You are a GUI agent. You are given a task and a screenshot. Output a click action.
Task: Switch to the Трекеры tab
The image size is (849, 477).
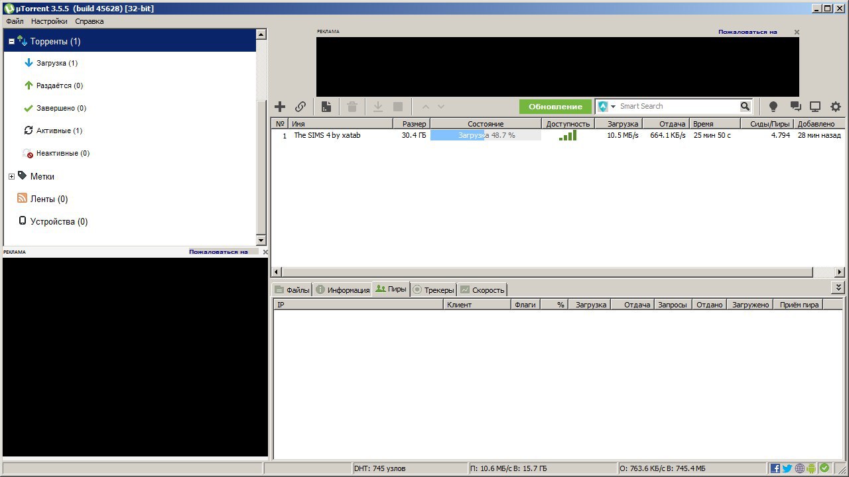[433, 290]
